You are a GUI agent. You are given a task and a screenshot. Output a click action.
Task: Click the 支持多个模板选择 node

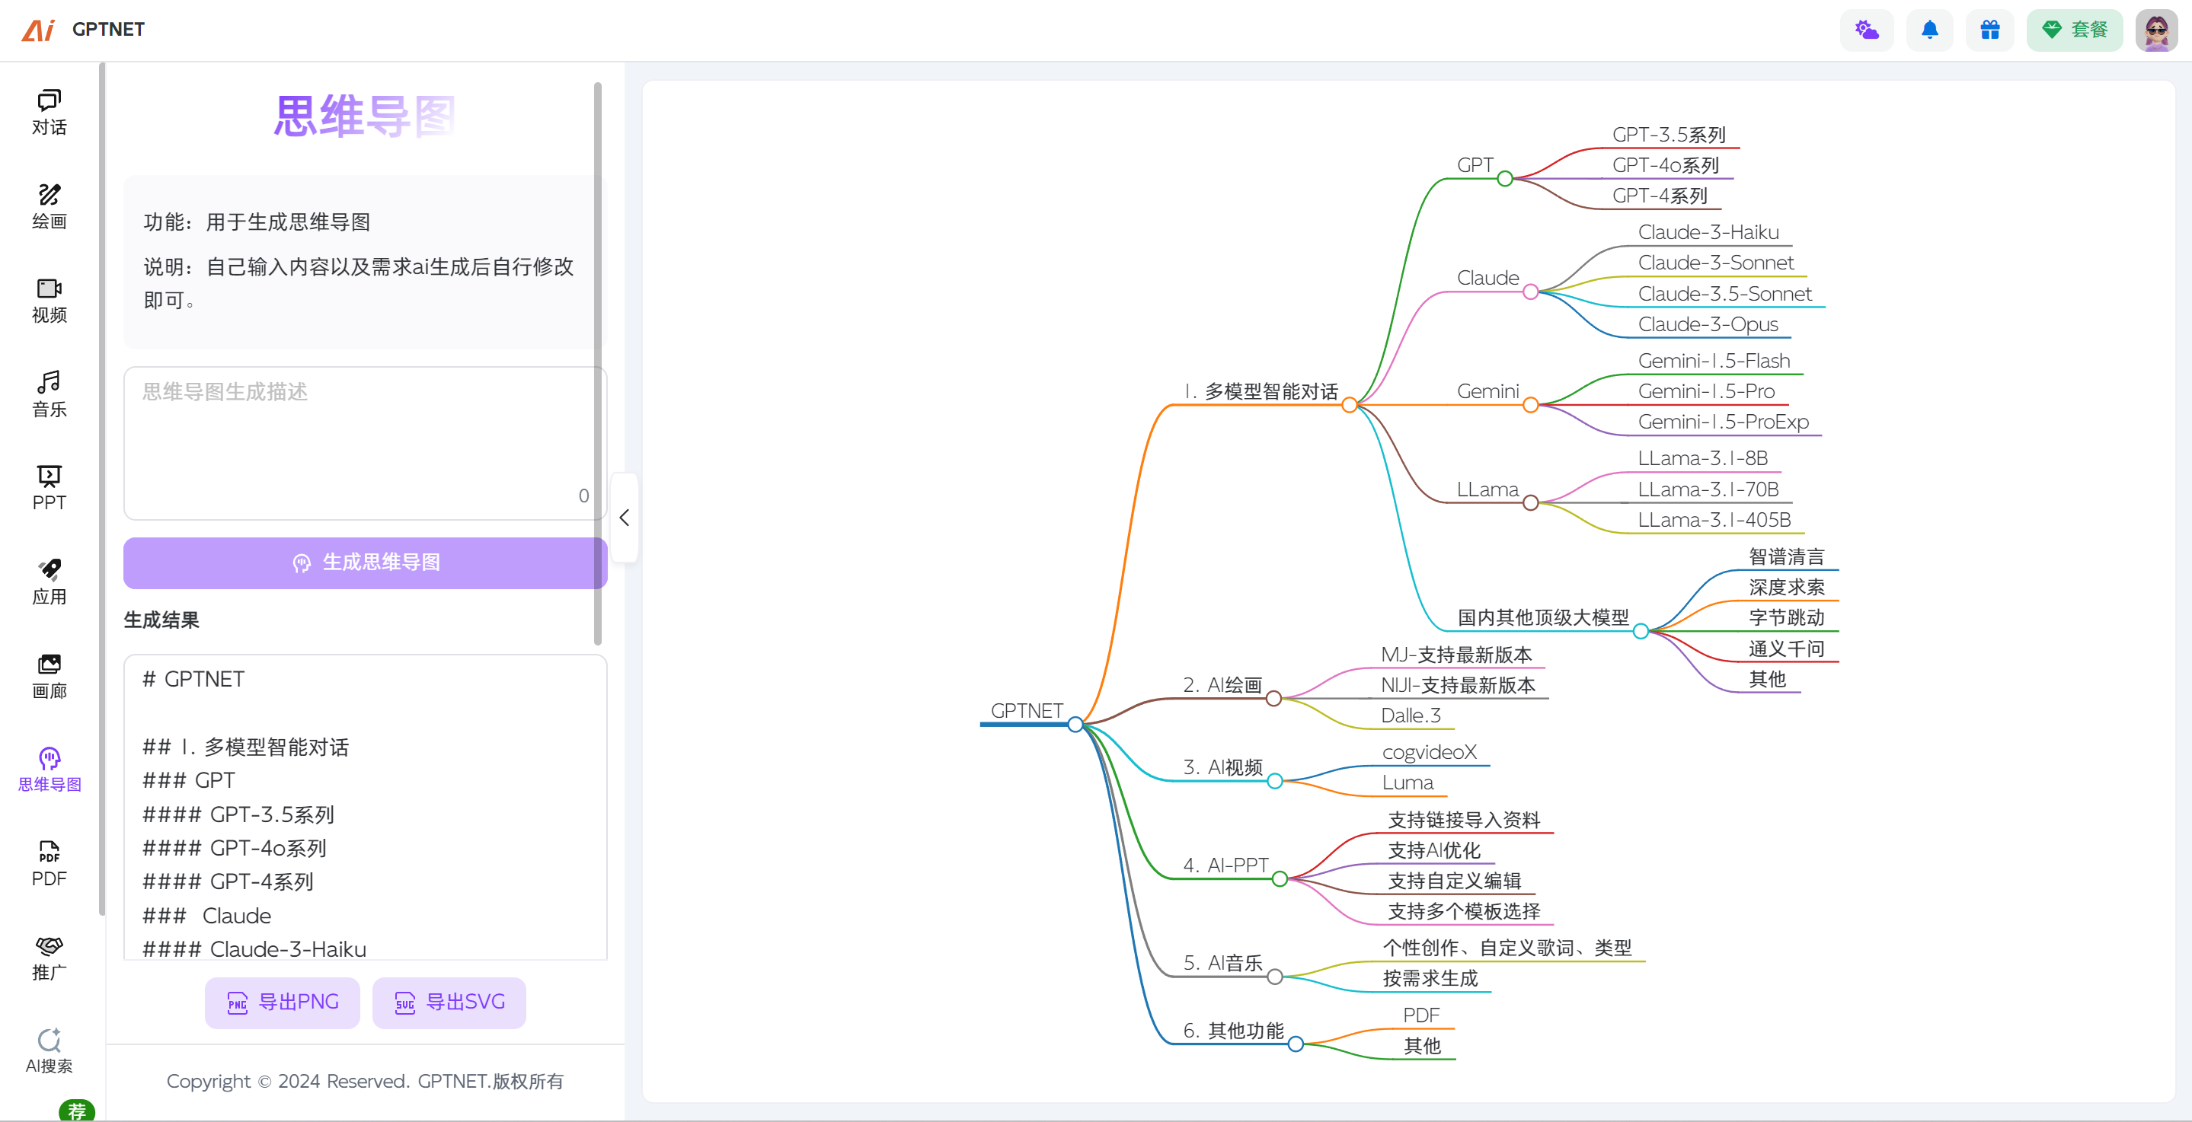coord(1464,911)
